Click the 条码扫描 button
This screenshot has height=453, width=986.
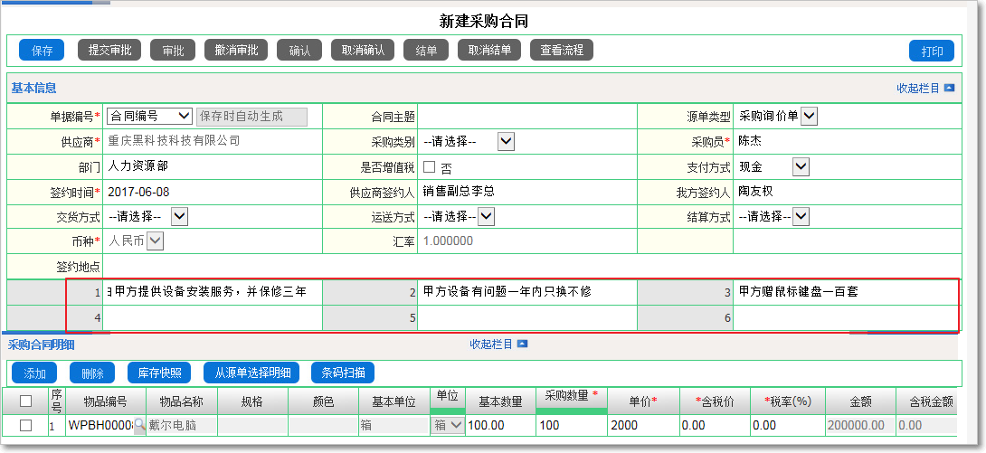(x=343, y=373)
